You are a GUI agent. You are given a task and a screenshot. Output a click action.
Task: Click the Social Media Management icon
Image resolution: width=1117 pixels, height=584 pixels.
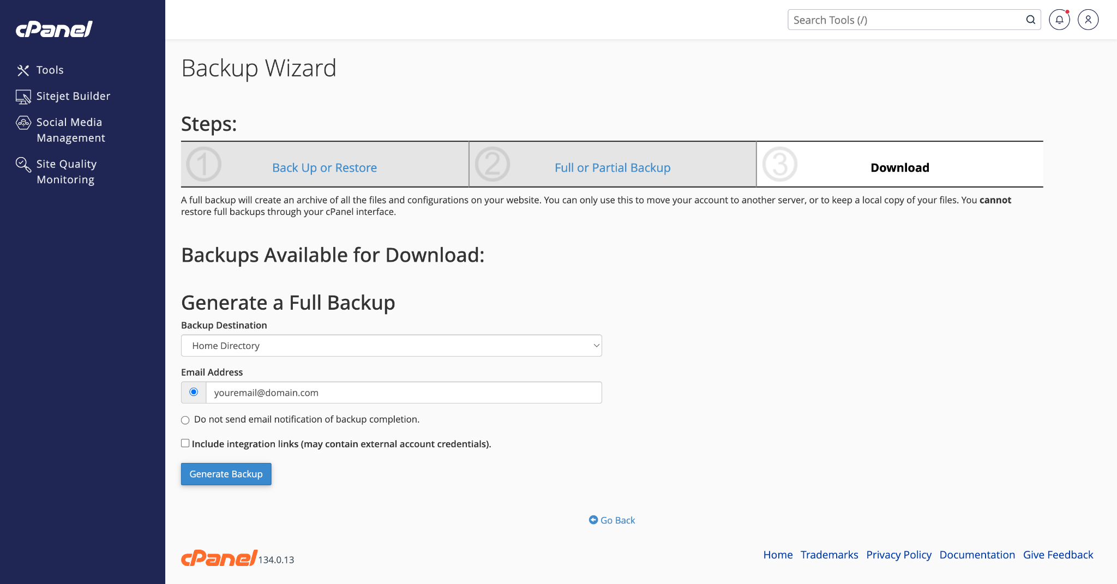click(x=23, y=123)
